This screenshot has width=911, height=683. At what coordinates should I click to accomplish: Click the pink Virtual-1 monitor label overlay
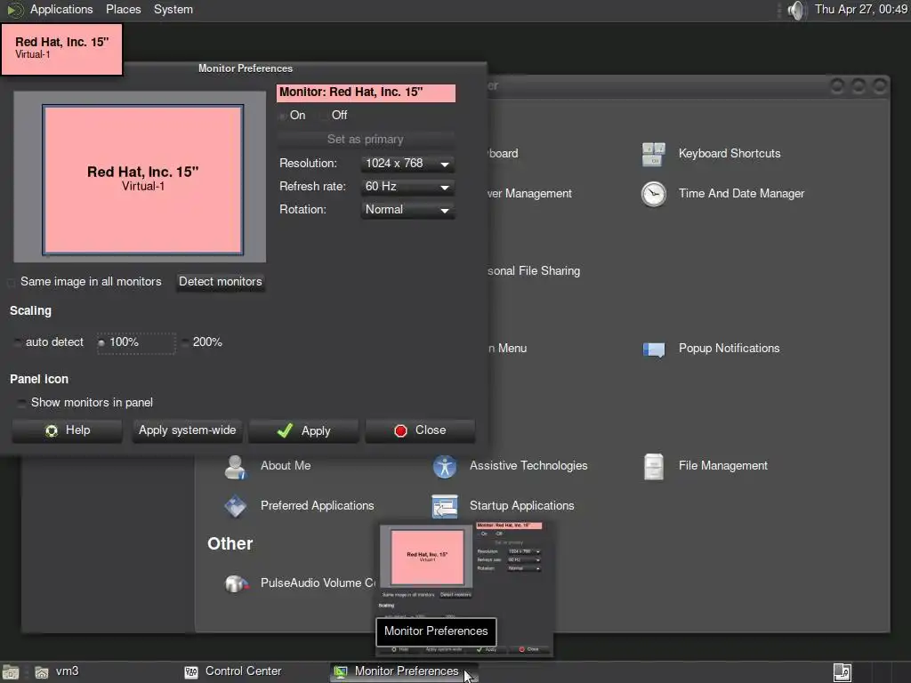coord(61,49)
